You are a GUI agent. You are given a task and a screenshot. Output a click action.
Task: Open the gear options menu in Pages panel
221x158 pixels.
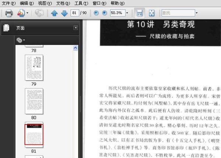point(20,40)
